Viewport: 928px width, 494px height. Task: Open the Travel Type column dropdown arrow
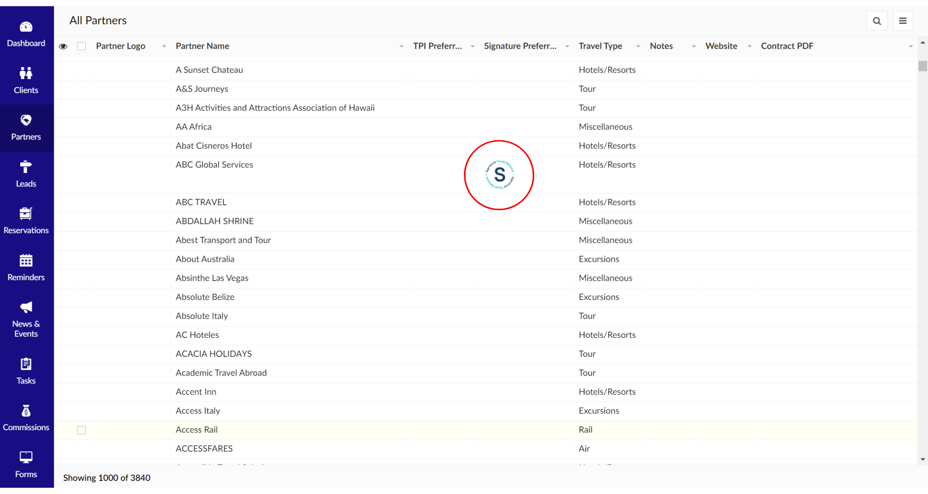point(638,46)
